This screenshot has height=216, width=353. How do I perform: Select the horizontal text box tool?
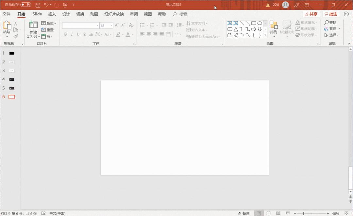(x=230, y=23)
